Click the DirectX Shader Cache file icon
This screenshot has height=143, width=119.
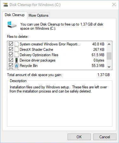pyautogui.click(x=17, y=49)
